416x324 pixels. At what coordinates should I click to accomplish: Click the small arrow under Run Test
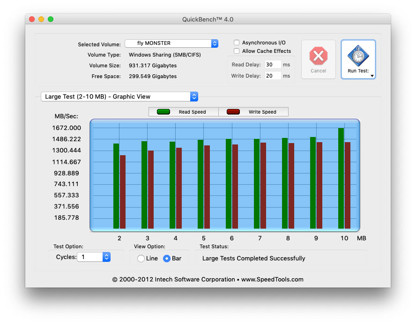point(372,75)
